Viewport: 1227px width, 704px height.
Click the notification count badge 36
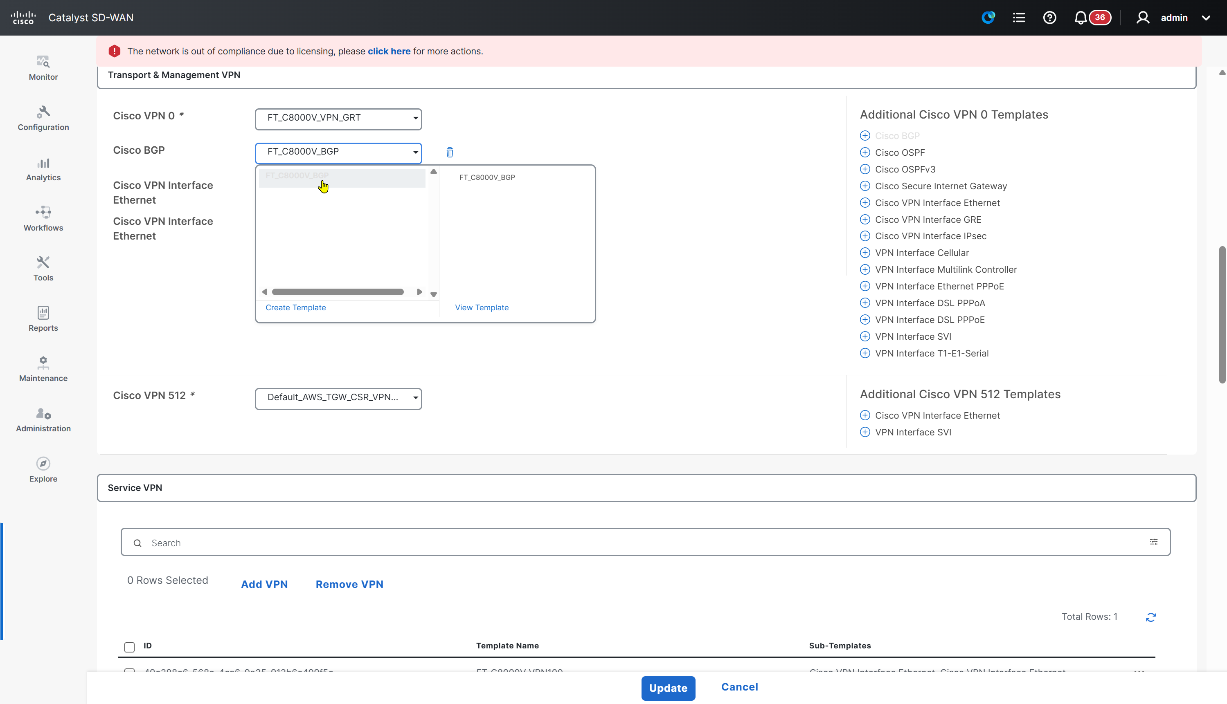[1100, 18]
